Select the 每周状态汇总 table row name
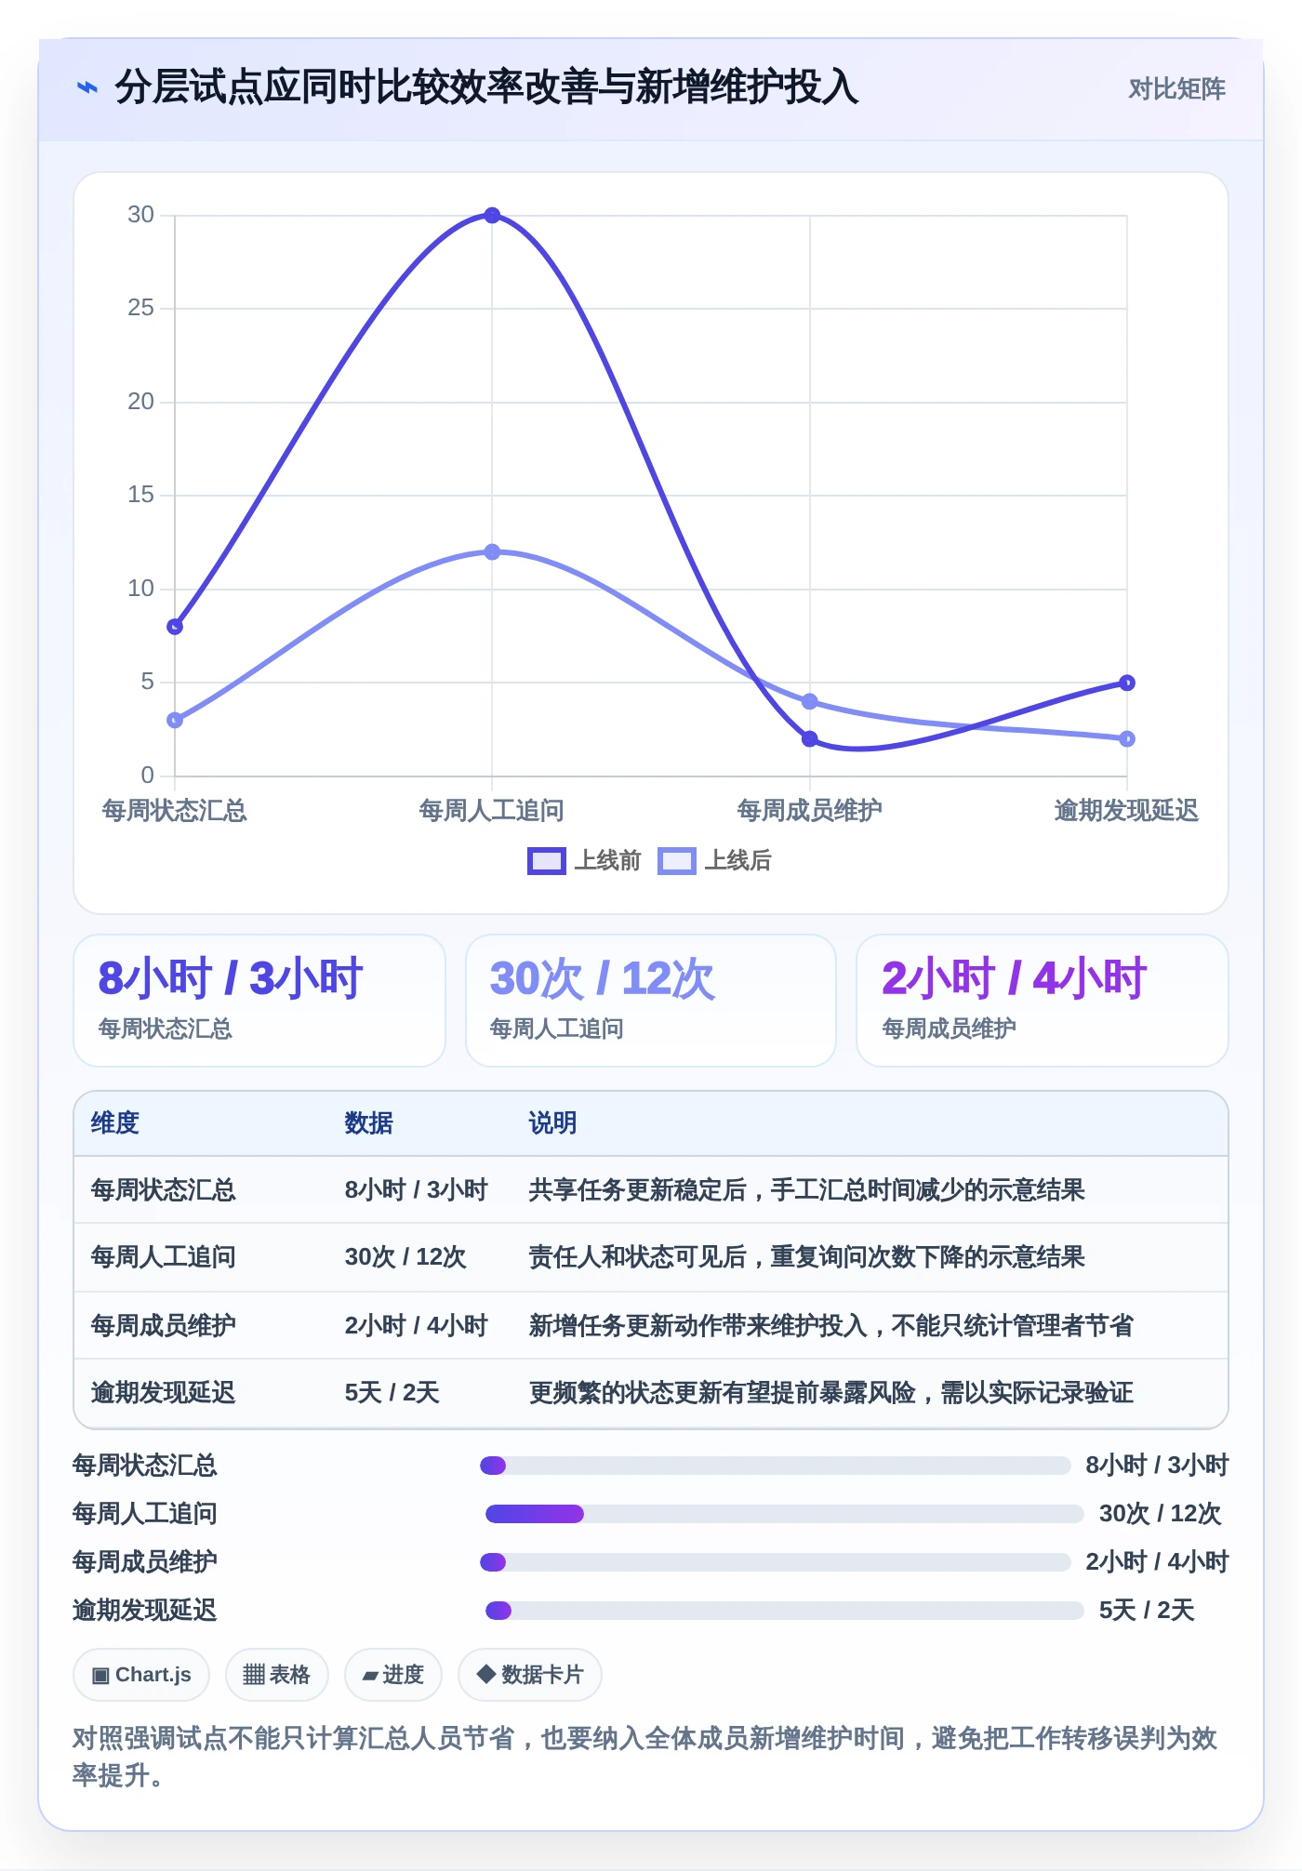Image resolution: width=1302 pixels, height=1871 pixels. (x=164, y=1190)
